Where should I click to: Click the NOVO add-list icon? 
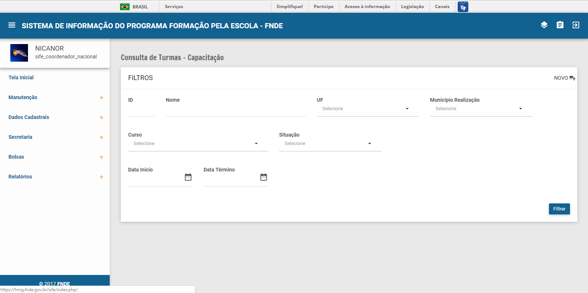tap(572, 78)
